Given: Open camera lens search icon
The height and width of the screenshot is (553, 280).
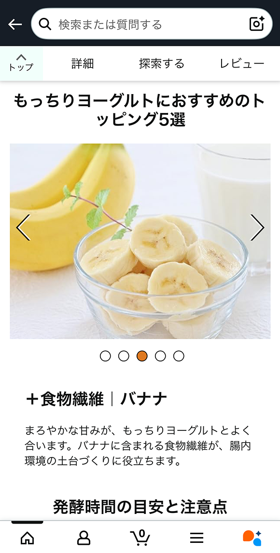Looking at the screenshot, I should (x=257, y=24).
